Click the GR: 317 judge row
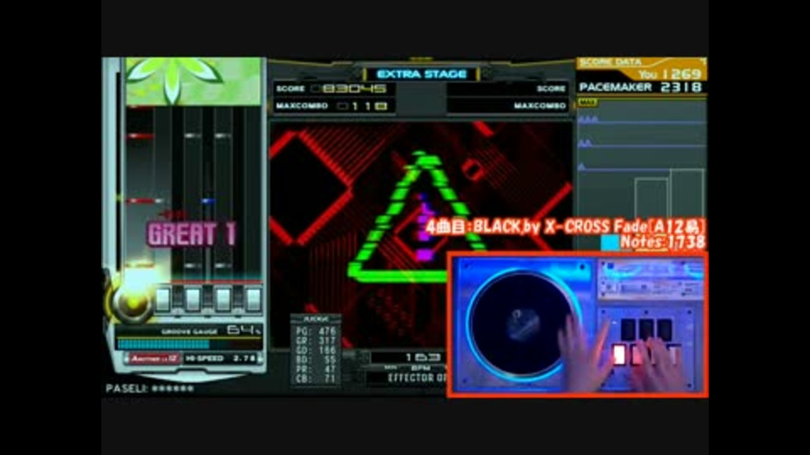 click(x=316, y=340)
